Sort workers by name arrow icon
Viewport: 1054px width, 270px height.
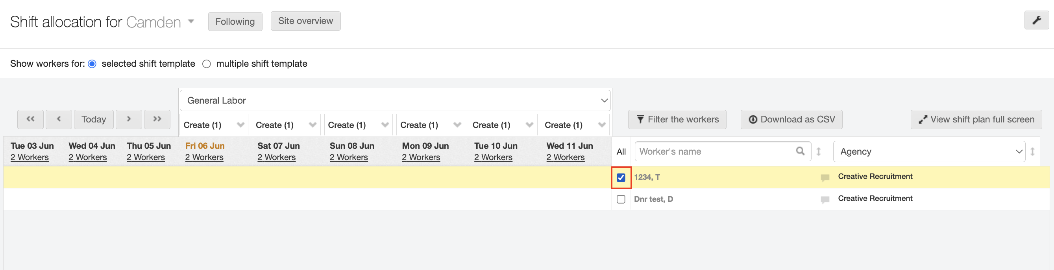pos(818,152)
